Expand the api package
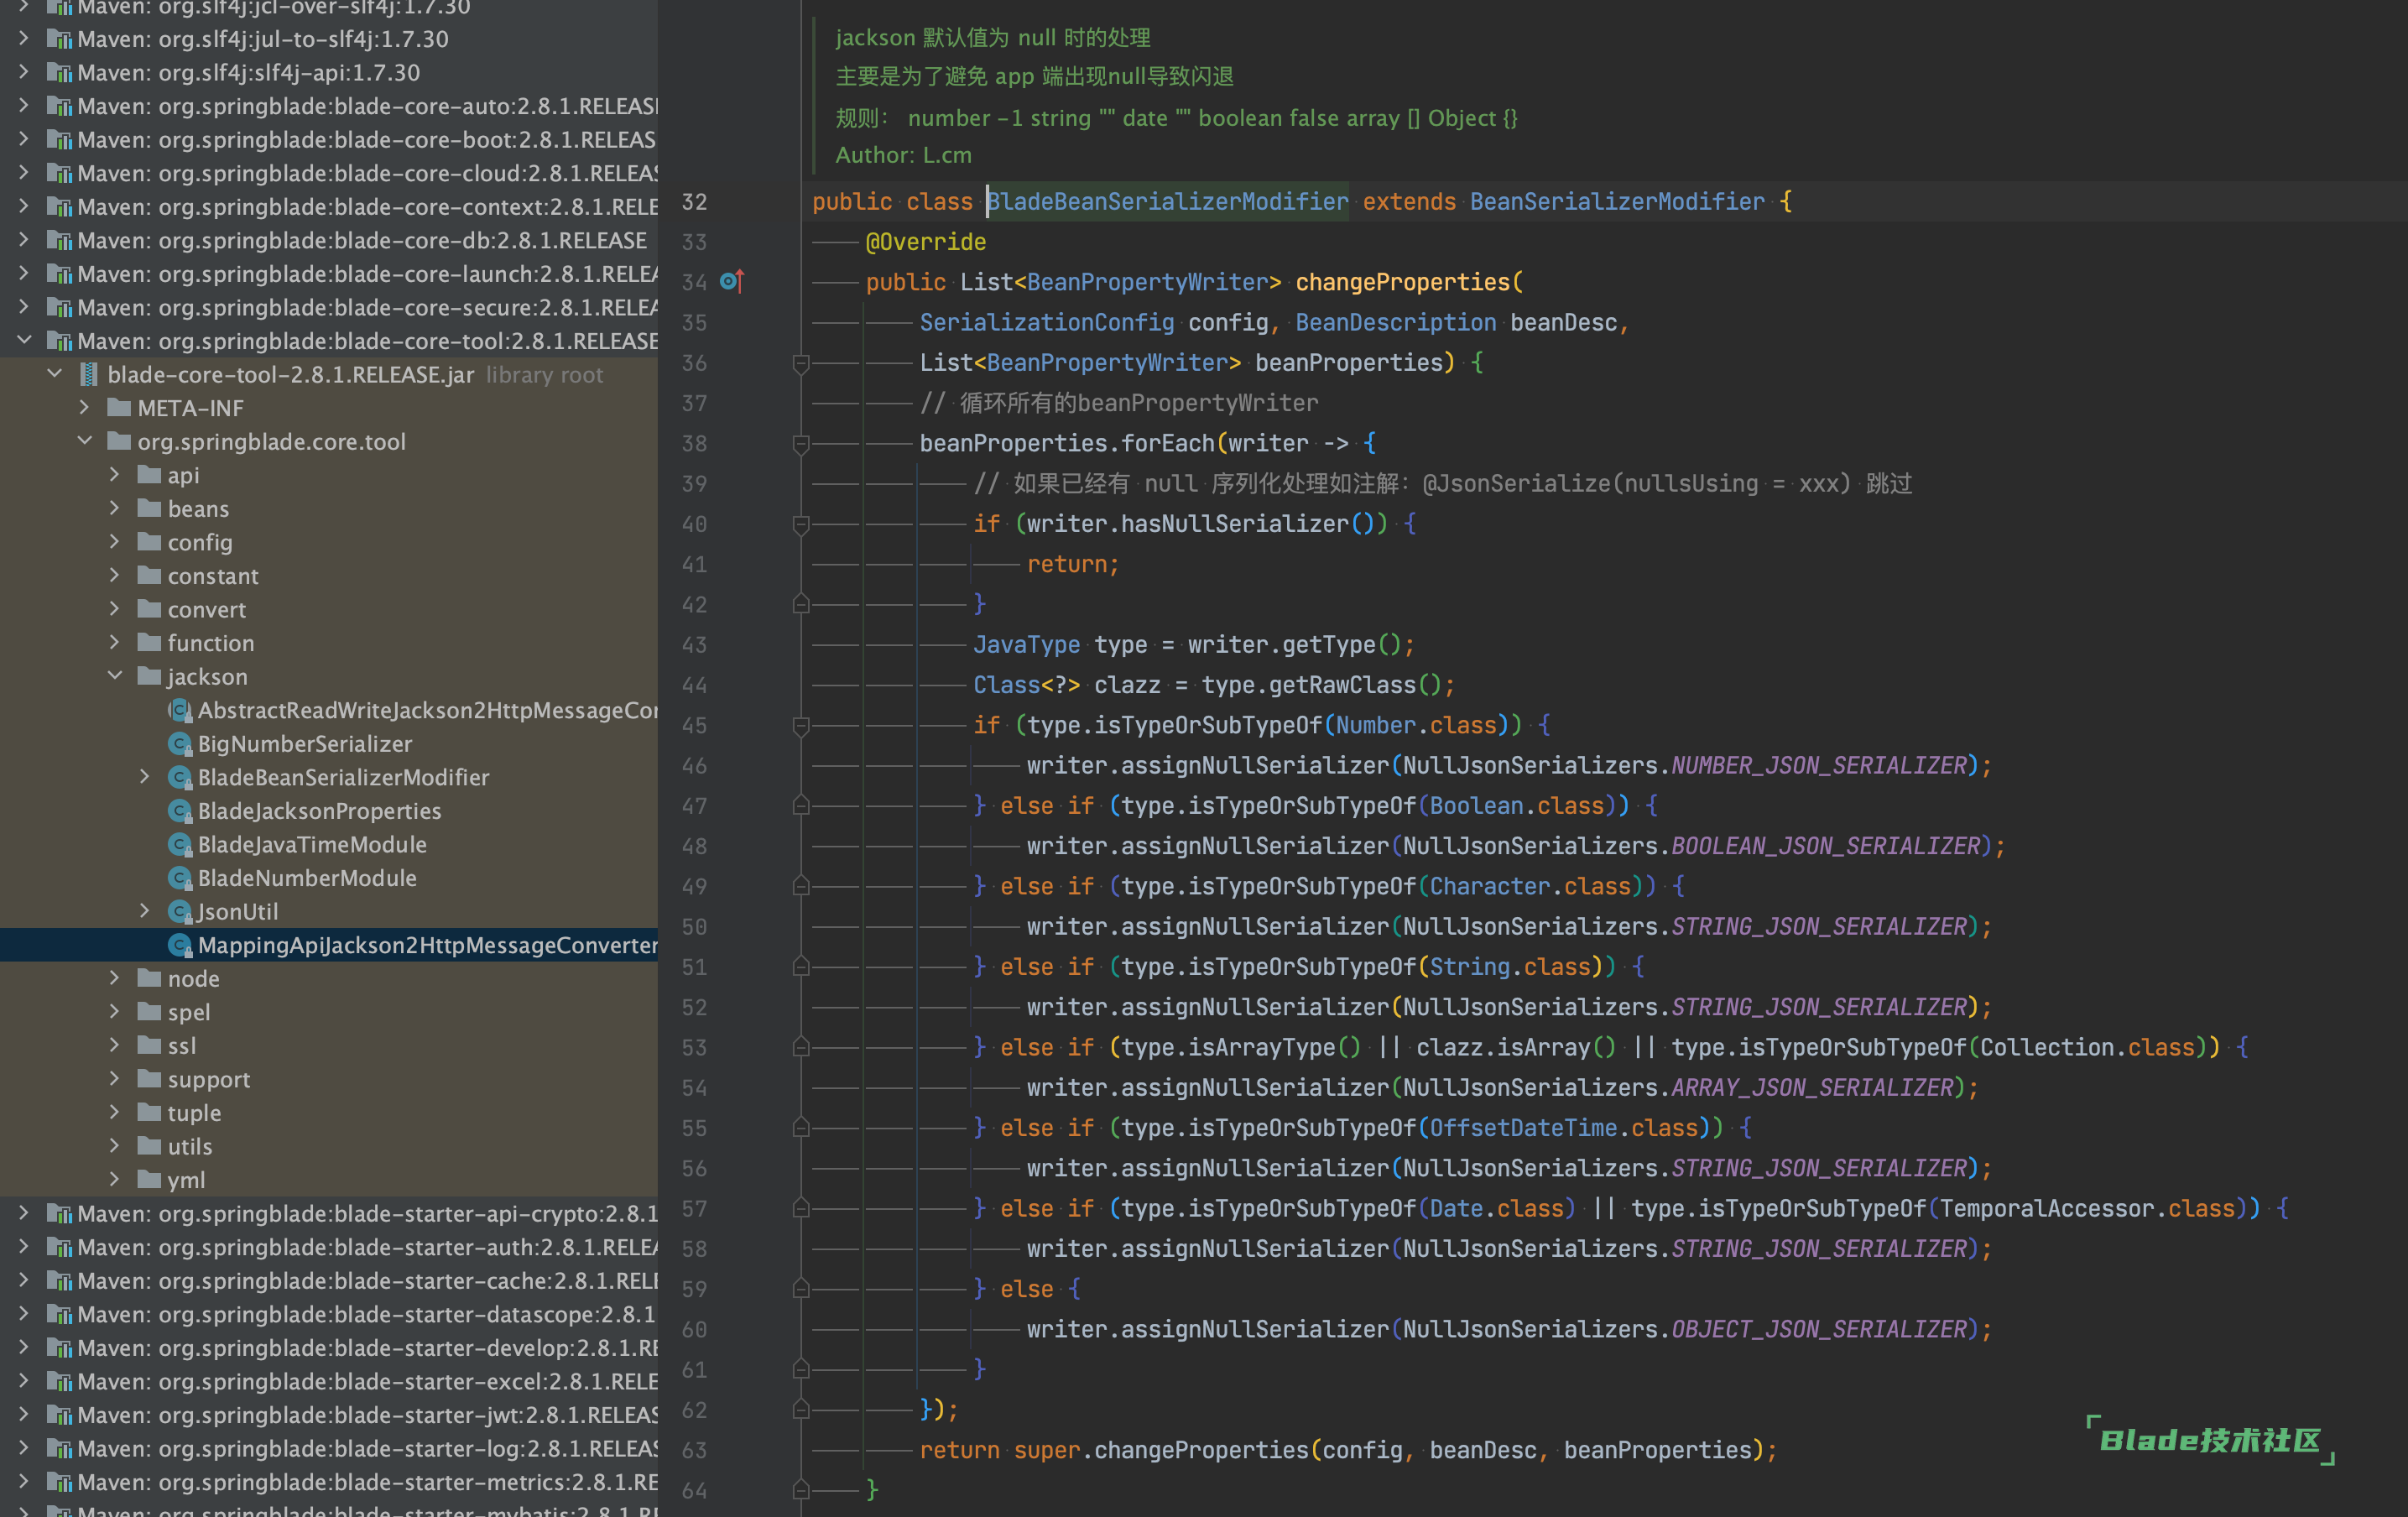The image size is (2408, 1517). [x=115, y=475]
